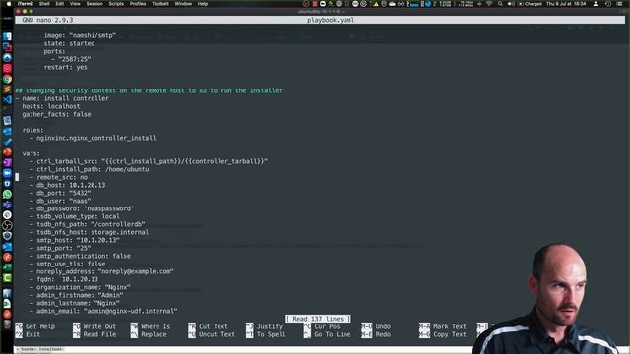Place cursor on "db_password: 'naaspassword'" line
Viewport: 630px width, 354px height.
(x=82, y=208)
